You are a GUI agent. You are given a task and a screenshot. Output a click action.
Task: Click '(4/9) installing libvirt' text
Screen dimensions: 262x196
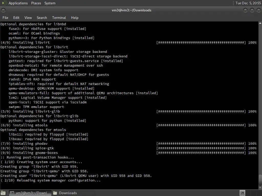click(x=25, y=43)
